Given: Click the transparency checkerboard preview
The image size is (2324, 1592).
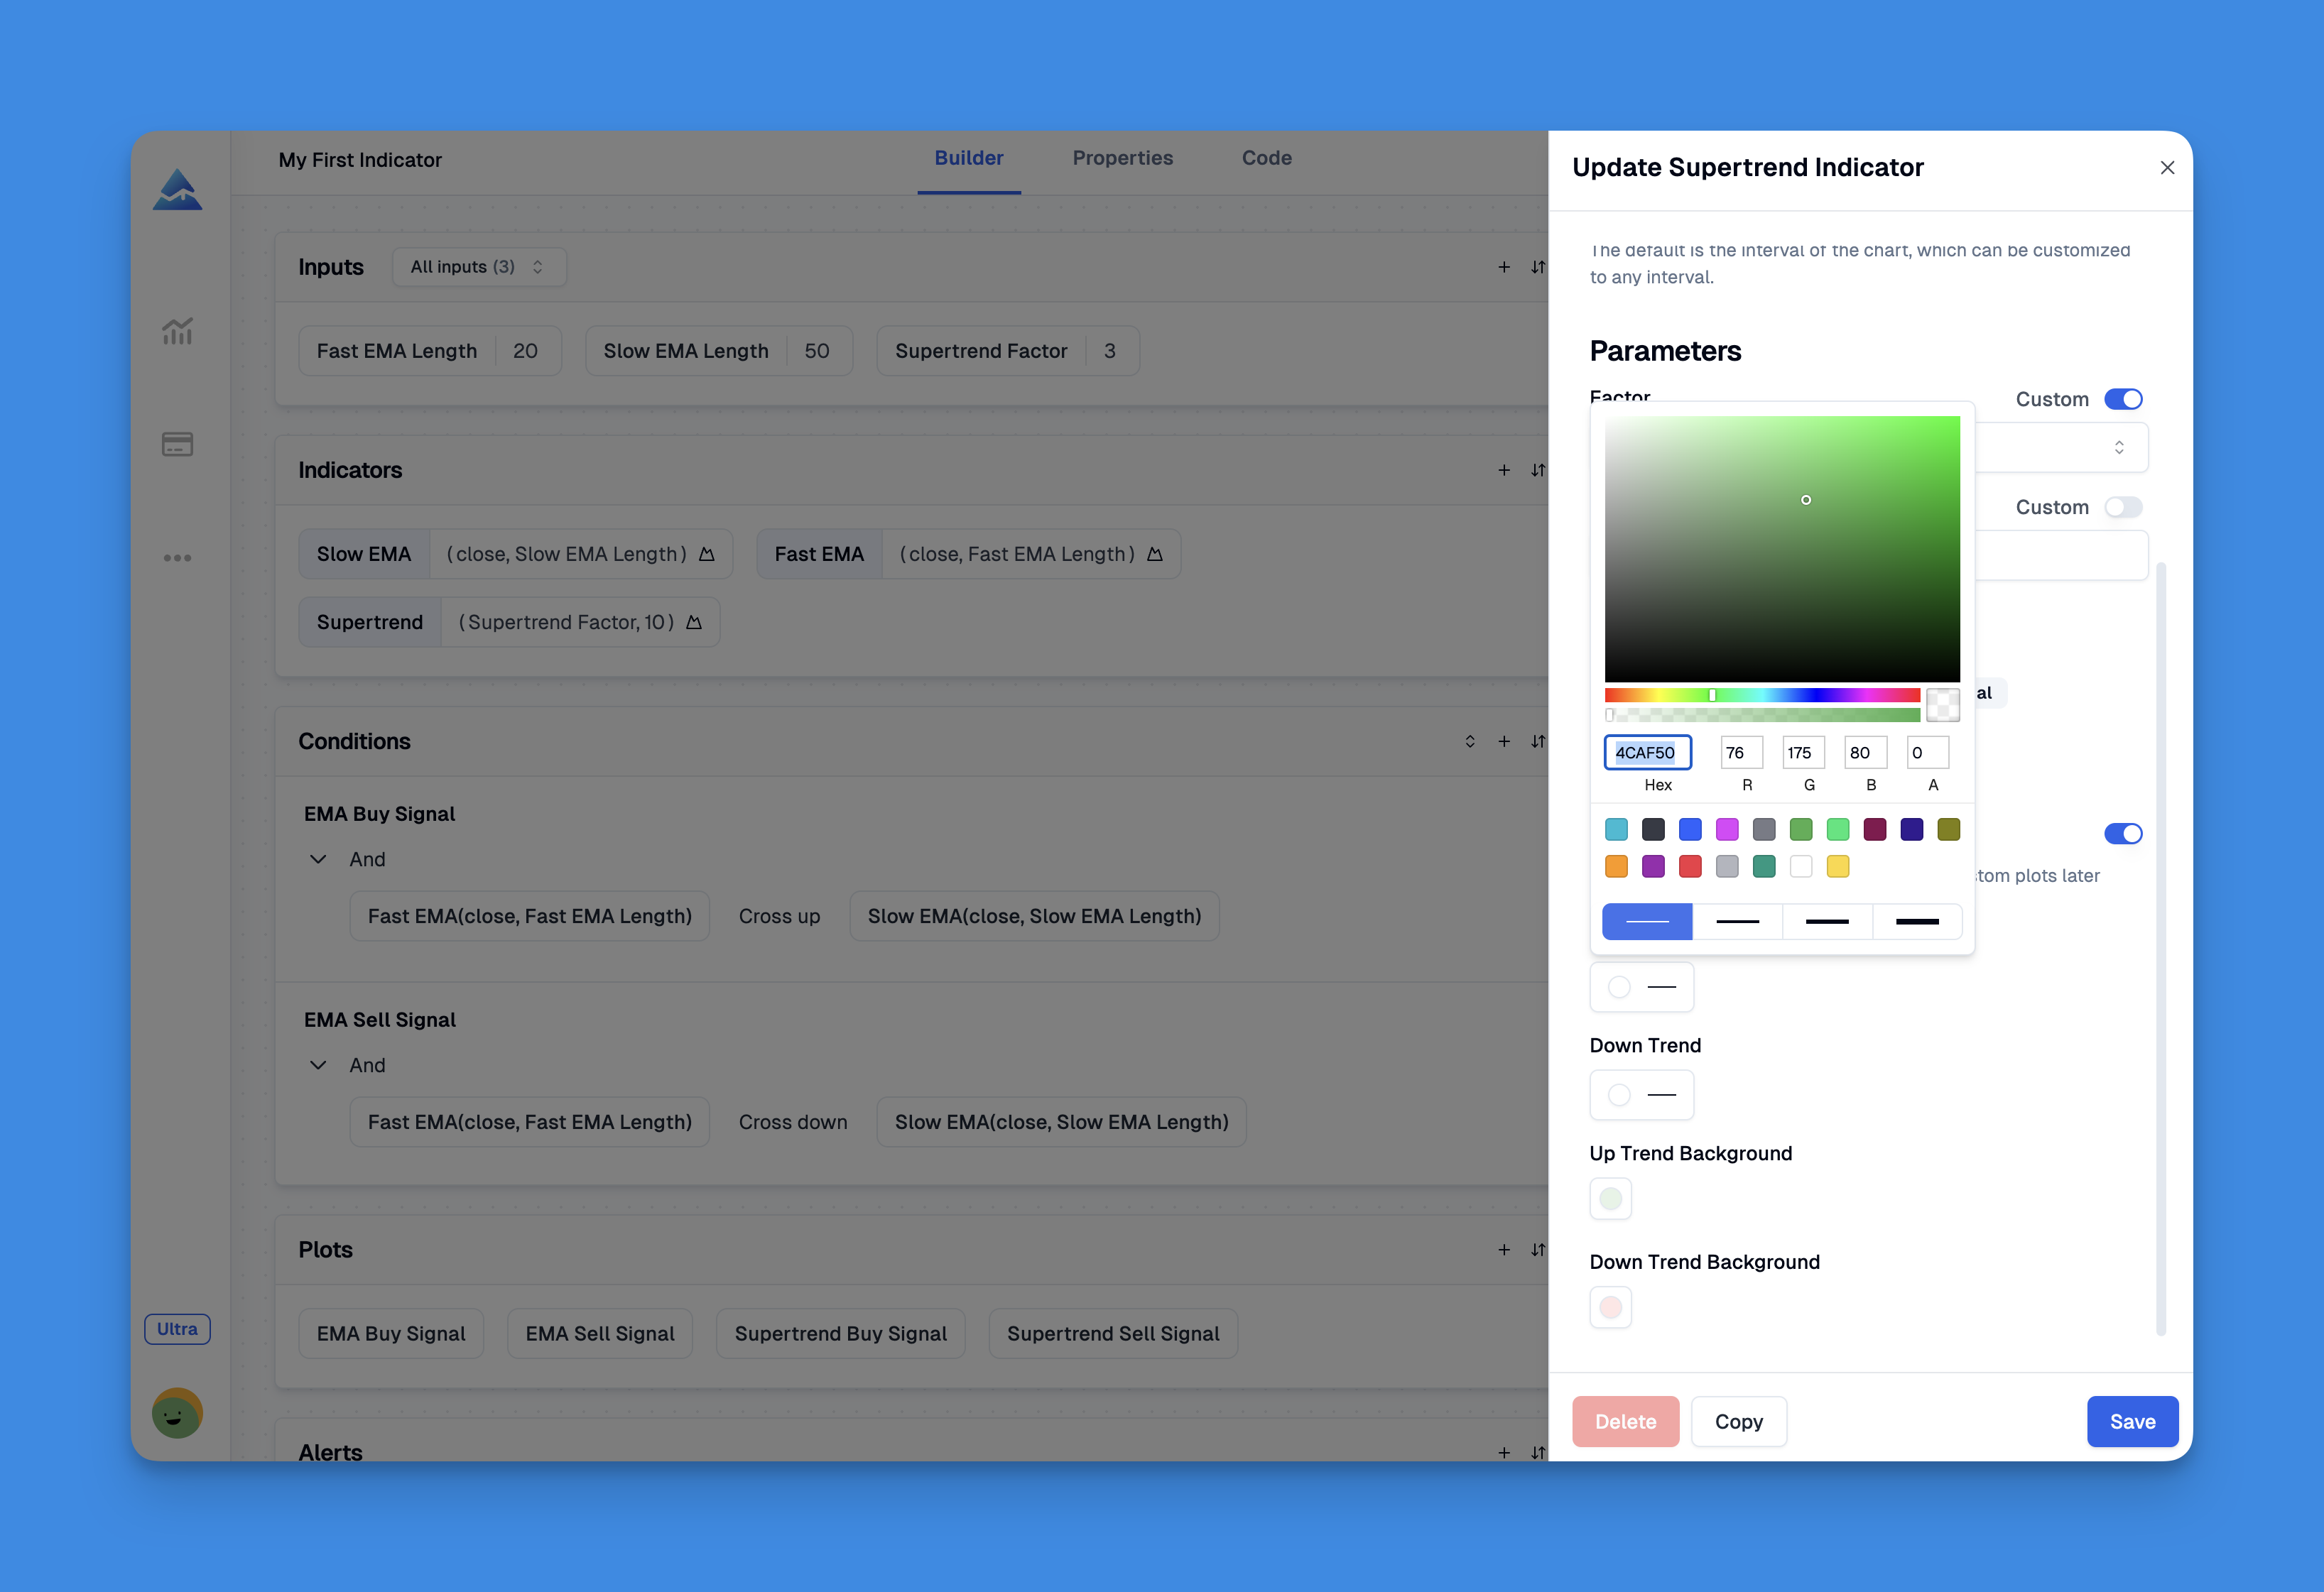Looking at the screenshot, I should point(1943,705).
